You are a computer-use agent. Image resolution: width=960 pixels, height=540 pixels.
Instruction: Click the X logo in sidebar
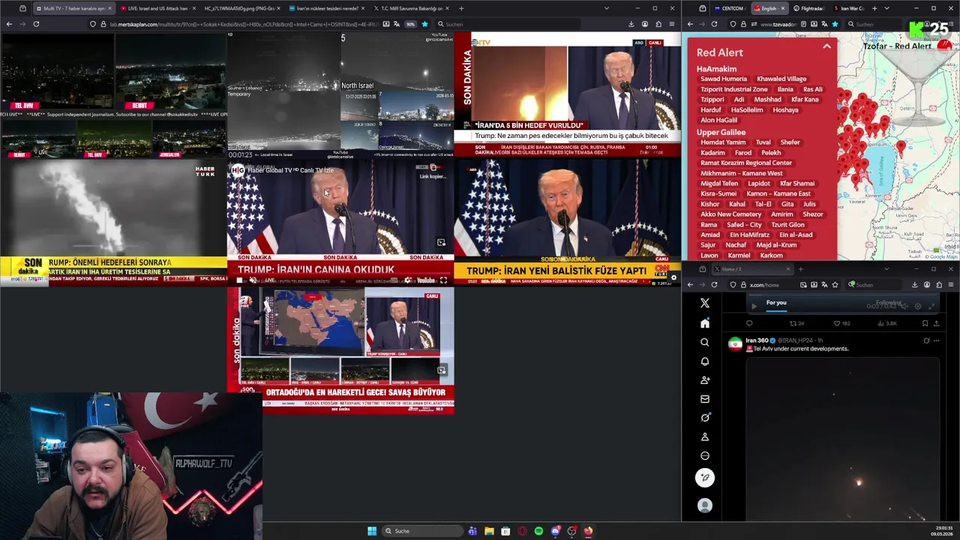[704, 303]
